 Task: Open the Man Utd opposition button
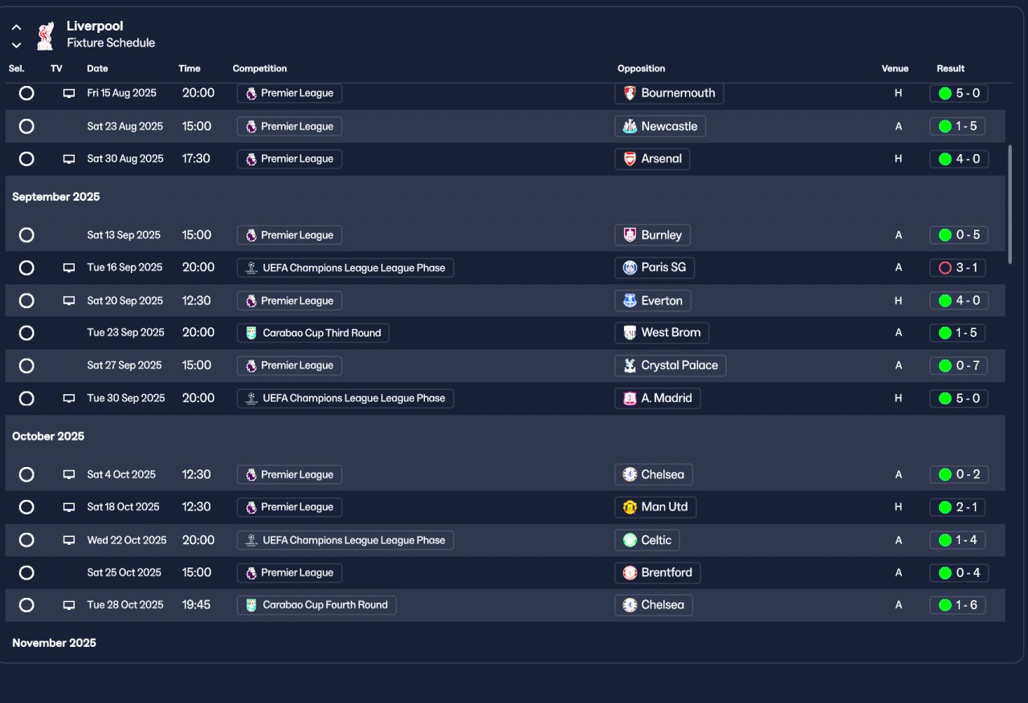pos(655,507)
